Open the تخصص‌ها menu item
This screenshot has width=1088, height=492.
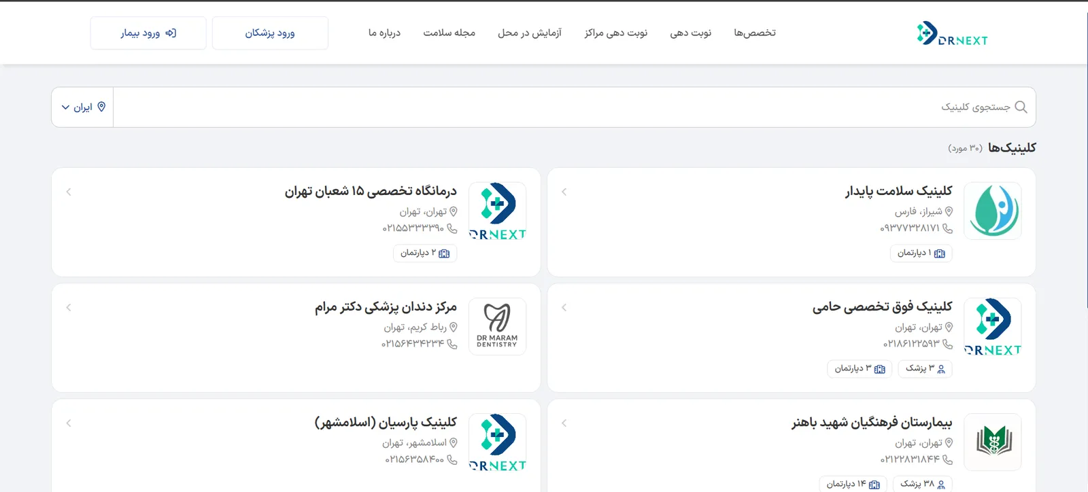click(755, 33)
